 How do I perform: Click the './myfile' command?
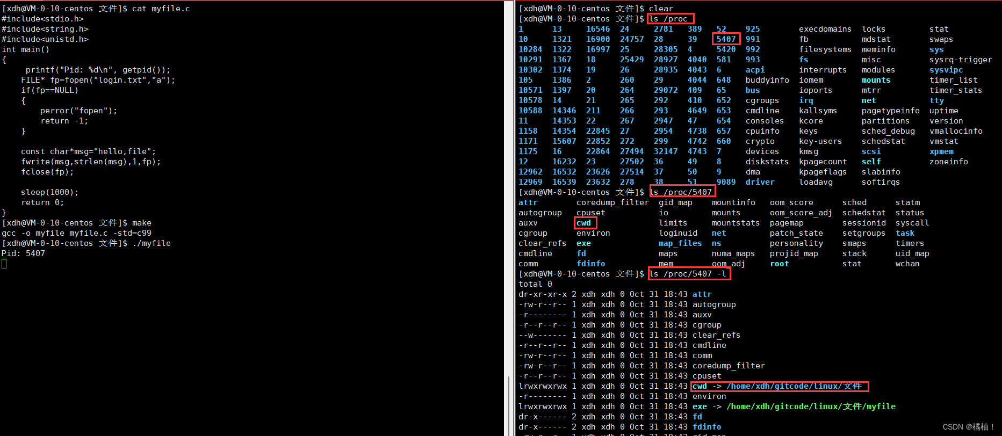(152, 243)
